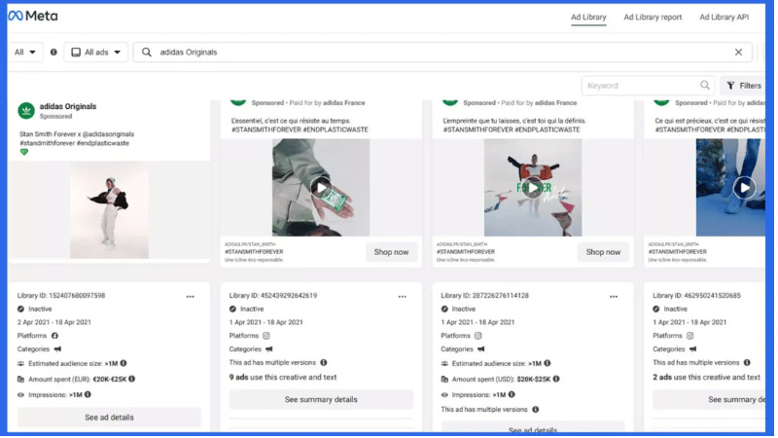Go to the Ad Library API tab
Screen dimensions: 778x438
click(724, 17)
